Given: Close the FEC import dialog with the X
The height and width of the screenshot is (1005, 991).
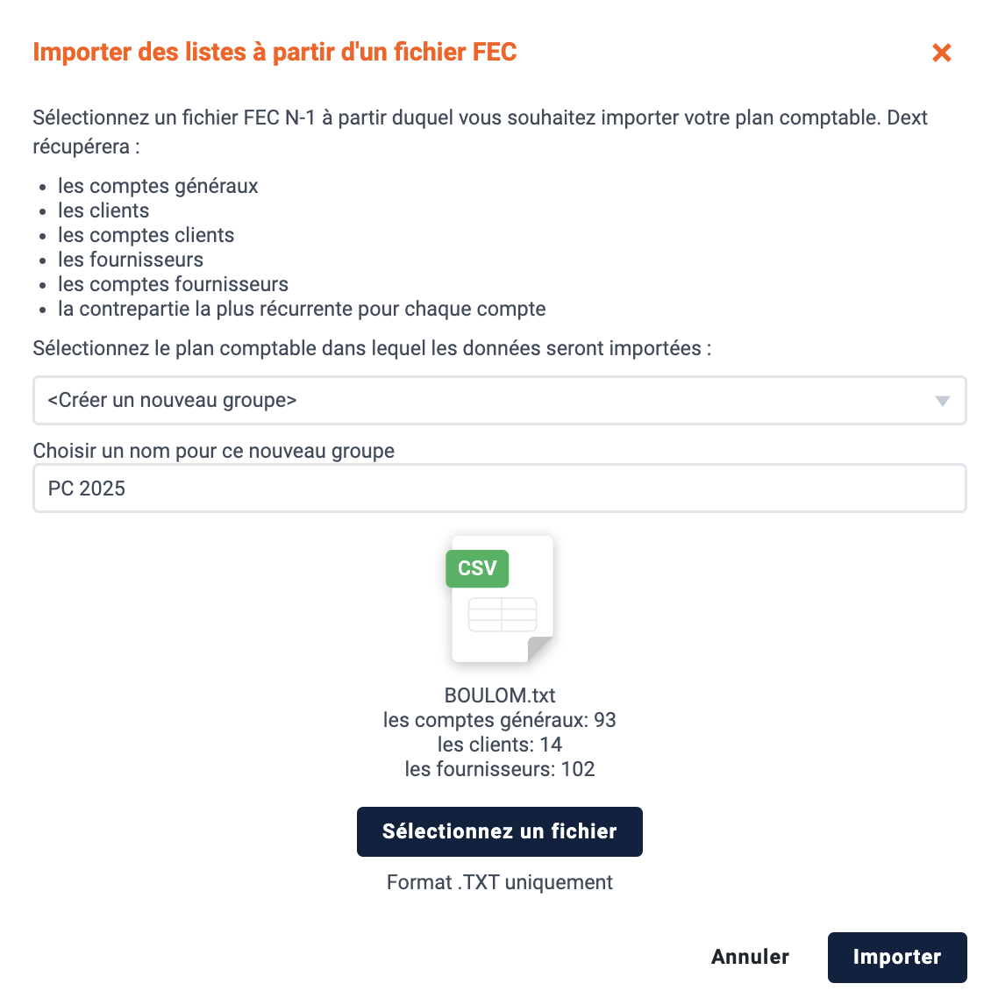Looking at the screenshot, I should tap(941, 53).
